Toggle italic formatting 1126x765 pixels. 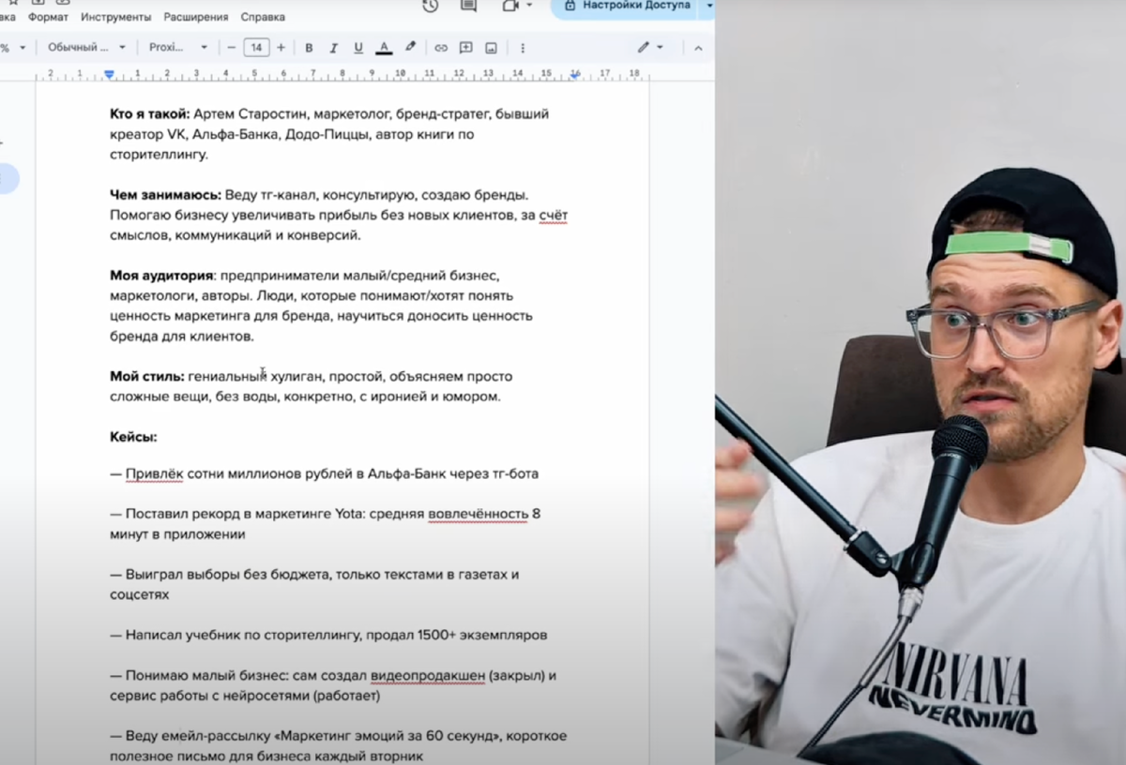coord(333,47)
